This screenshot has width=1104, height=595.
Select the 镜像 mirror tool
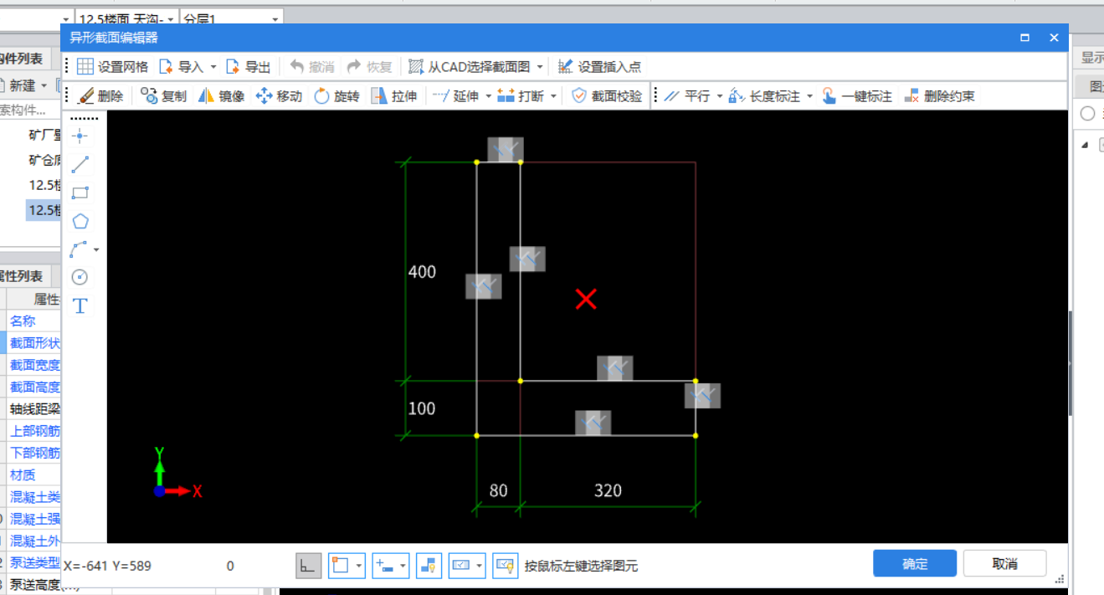point(221,96)
